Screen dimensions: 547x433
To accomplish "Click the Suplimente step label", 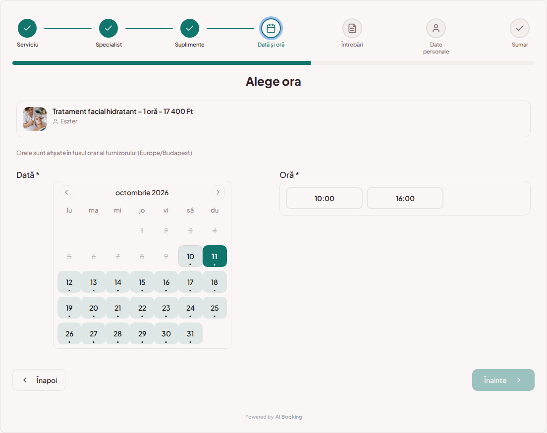I will 190,45.
